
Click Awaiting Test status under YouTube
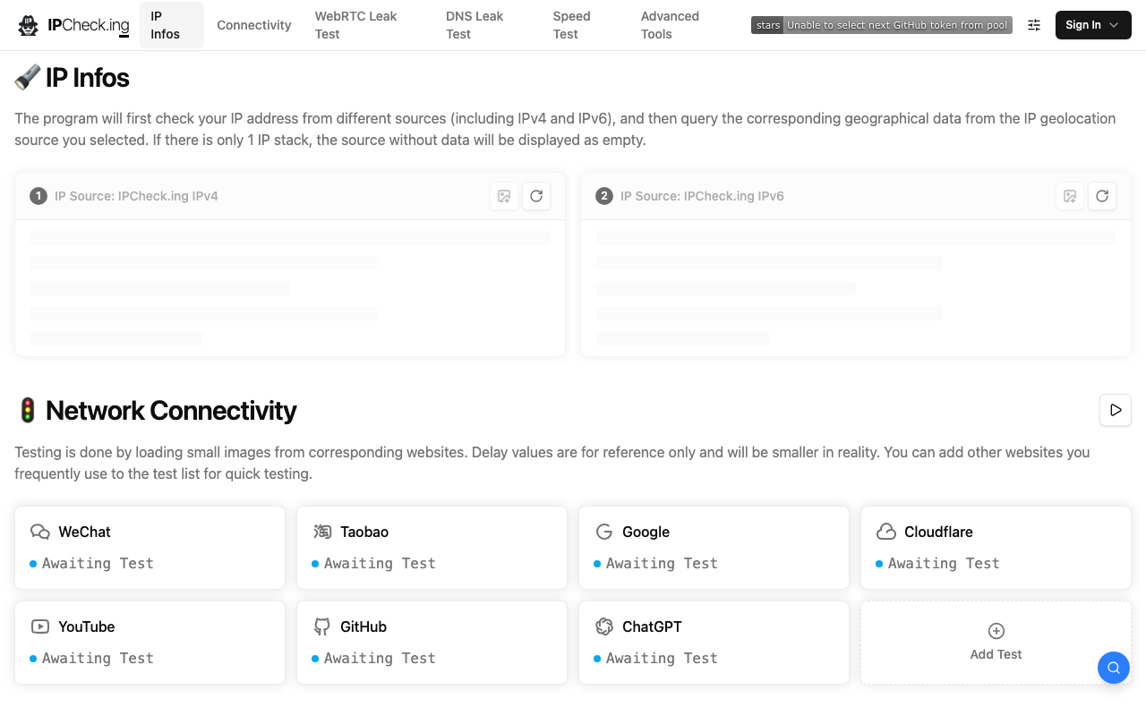pos(98,658)
